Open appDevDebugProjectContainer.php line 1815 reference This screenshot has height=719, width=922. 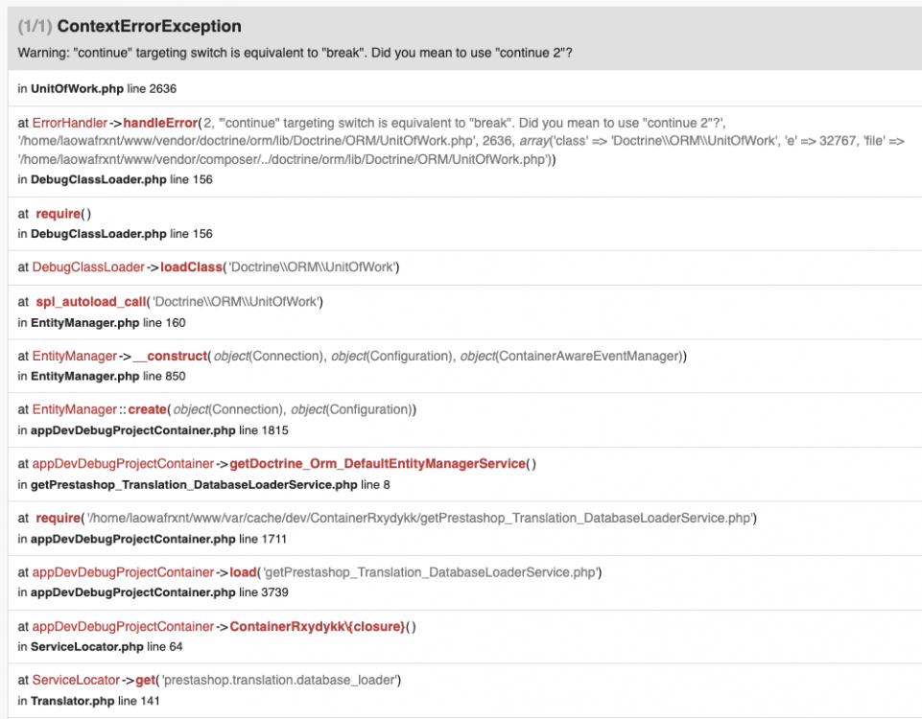click(x=153, y=430)
